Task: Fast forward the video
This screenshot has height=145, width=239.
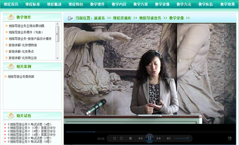Action: pyautogui.click(x=159, y=138)
